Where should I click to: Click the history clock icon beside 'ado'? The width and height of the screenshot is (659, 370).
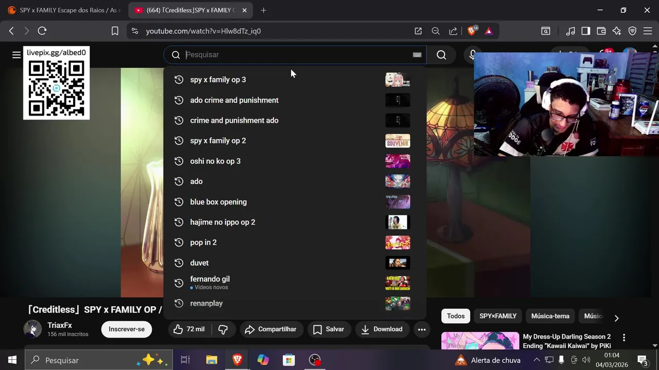(x=179, y=181)
